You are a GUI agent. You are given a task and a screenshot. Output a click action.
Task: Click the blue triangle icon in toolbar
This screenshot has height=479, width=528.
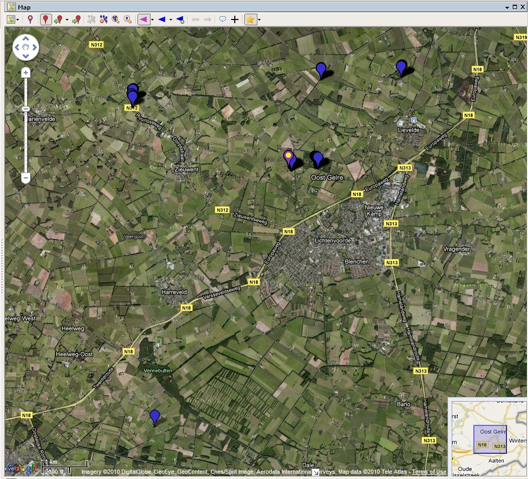[x=162, y=19]
